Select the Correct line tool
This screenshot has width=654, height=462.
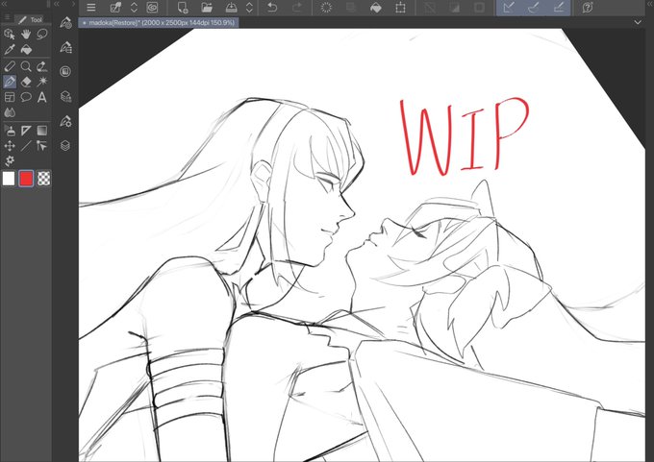pyautogui.click(x=41, y=146)
